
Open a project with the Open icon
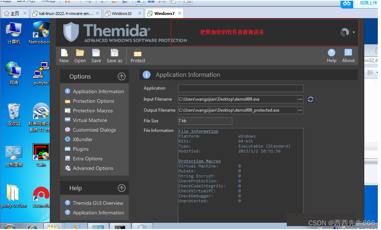[80, 56]
